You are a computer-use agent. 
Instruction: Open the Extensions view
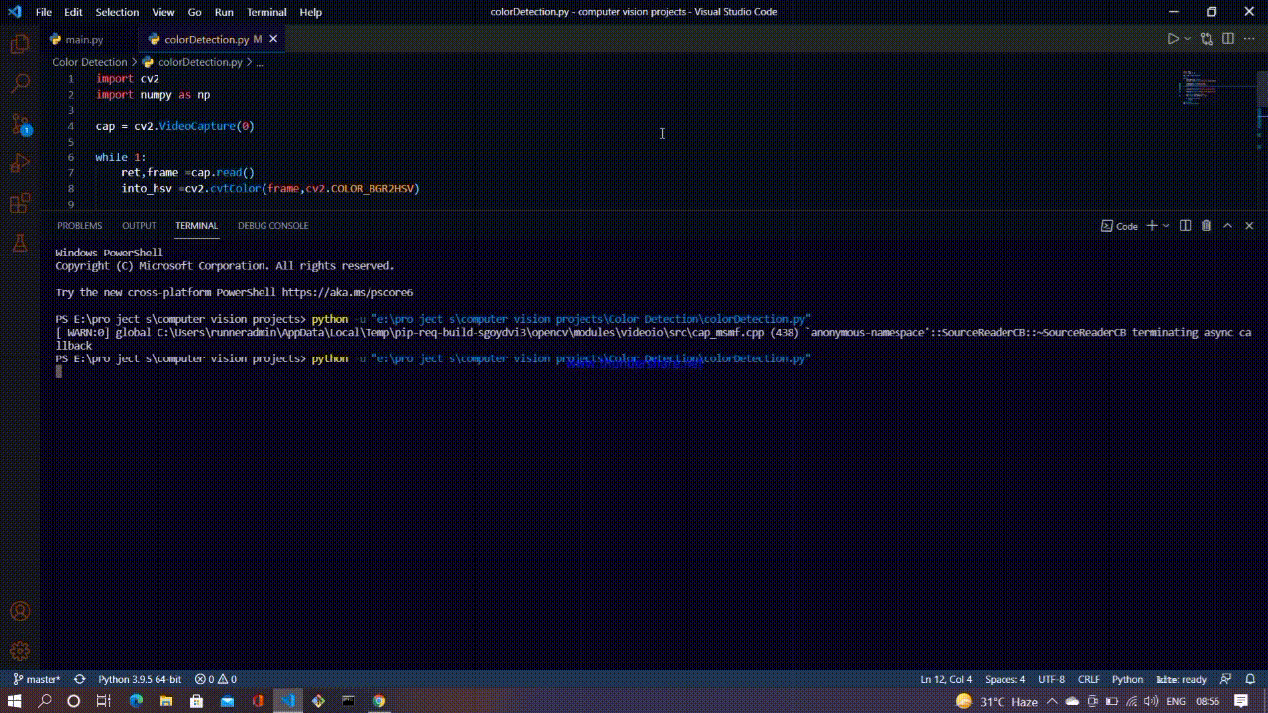click(x=20, y=204)
